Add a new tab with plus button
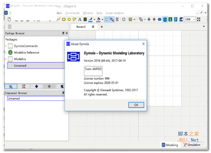Viewport: 211px width, 153px height. pos(102,27)
